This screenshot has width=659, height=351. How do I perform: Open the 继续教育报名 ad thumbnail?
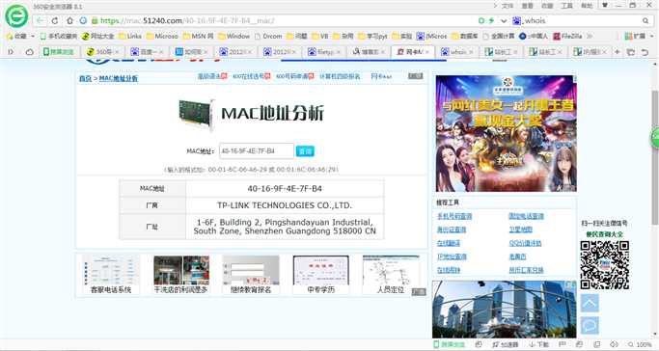coord(251,275)
